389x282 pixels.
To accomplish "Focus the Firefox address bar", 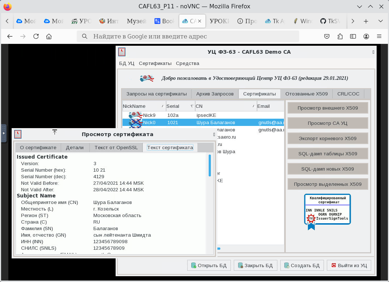I will click(x=188, y=36).
